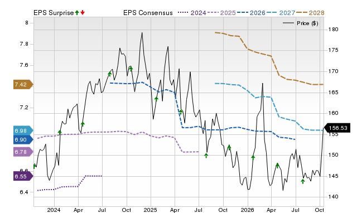Viewport: 357px width, 213px height.
Task: Click the green EPS Surprise up arrow in legend
Action: [x=77, y=12]
